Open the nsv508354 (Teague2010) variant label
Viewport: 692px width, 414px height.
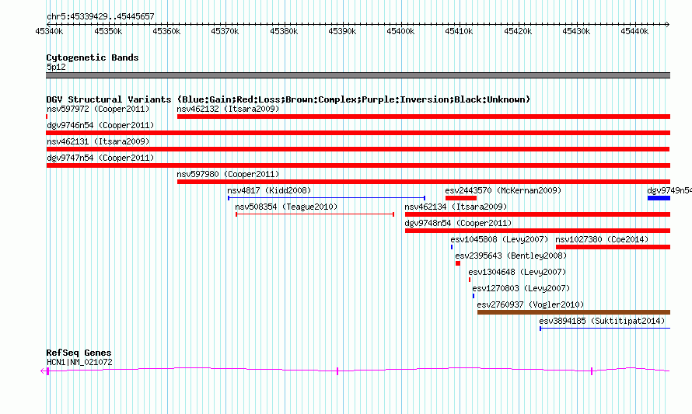[286, 207]
